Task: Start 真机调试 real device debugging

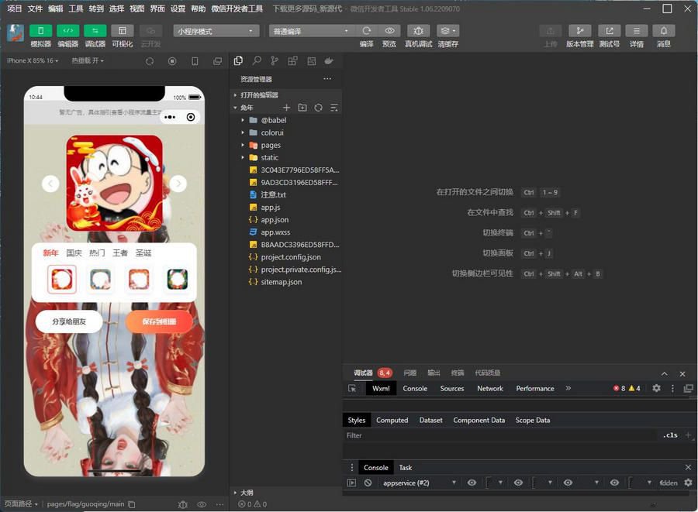Action: point(418,30)
